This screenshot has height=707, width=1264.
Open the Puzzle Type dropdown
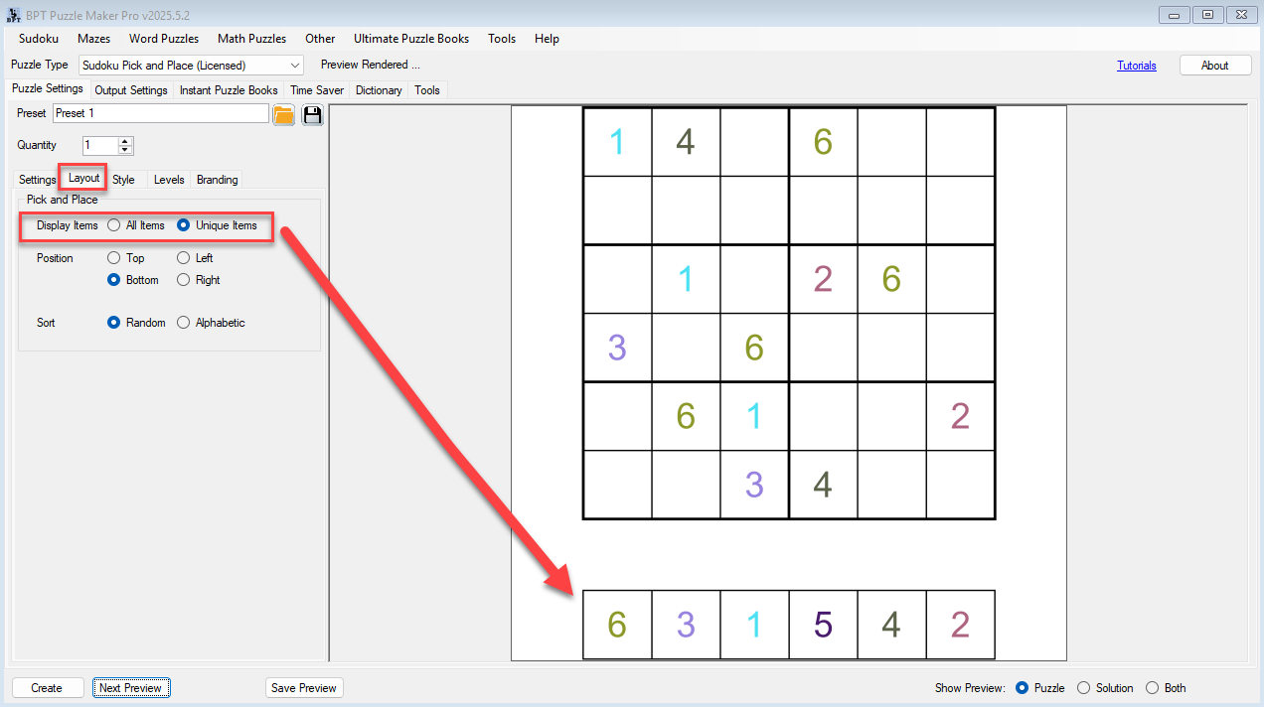[296, 64]
